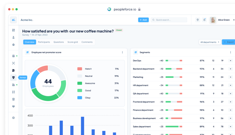Click the ai. logo in top-left
This screenshot has width=235, height=135.
click(13, 20)
